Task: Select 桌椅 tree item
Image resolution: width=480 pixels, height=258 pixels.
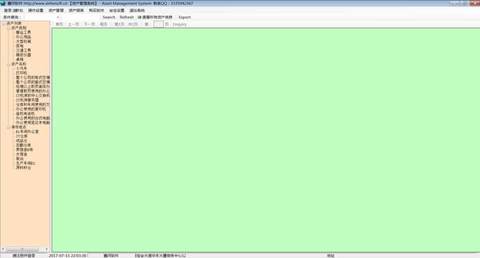Action: pos(19,59)
